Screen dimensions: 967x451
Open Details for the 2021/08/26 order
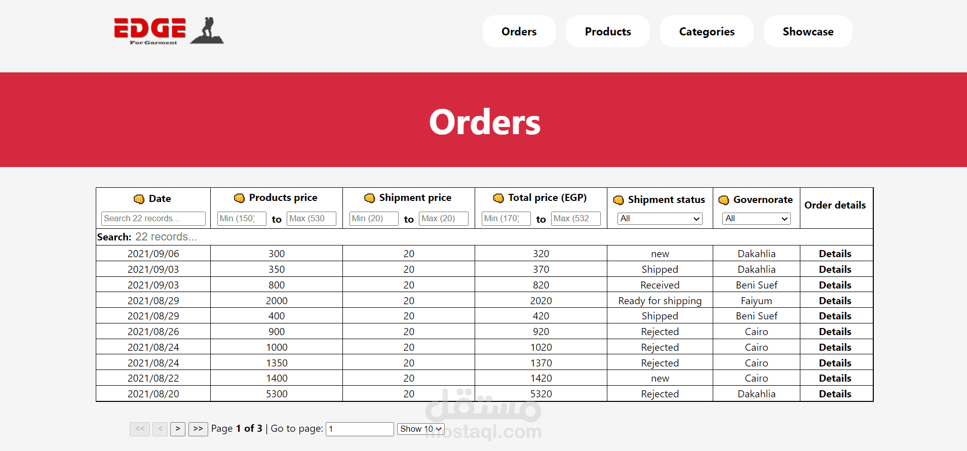(x=835, y=332)
